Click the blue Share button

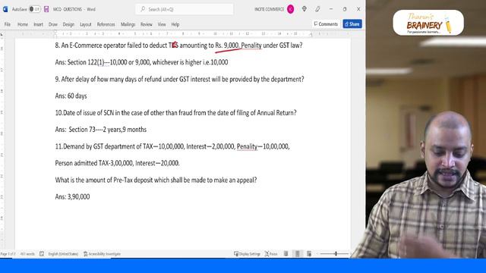tap(352, 24)
